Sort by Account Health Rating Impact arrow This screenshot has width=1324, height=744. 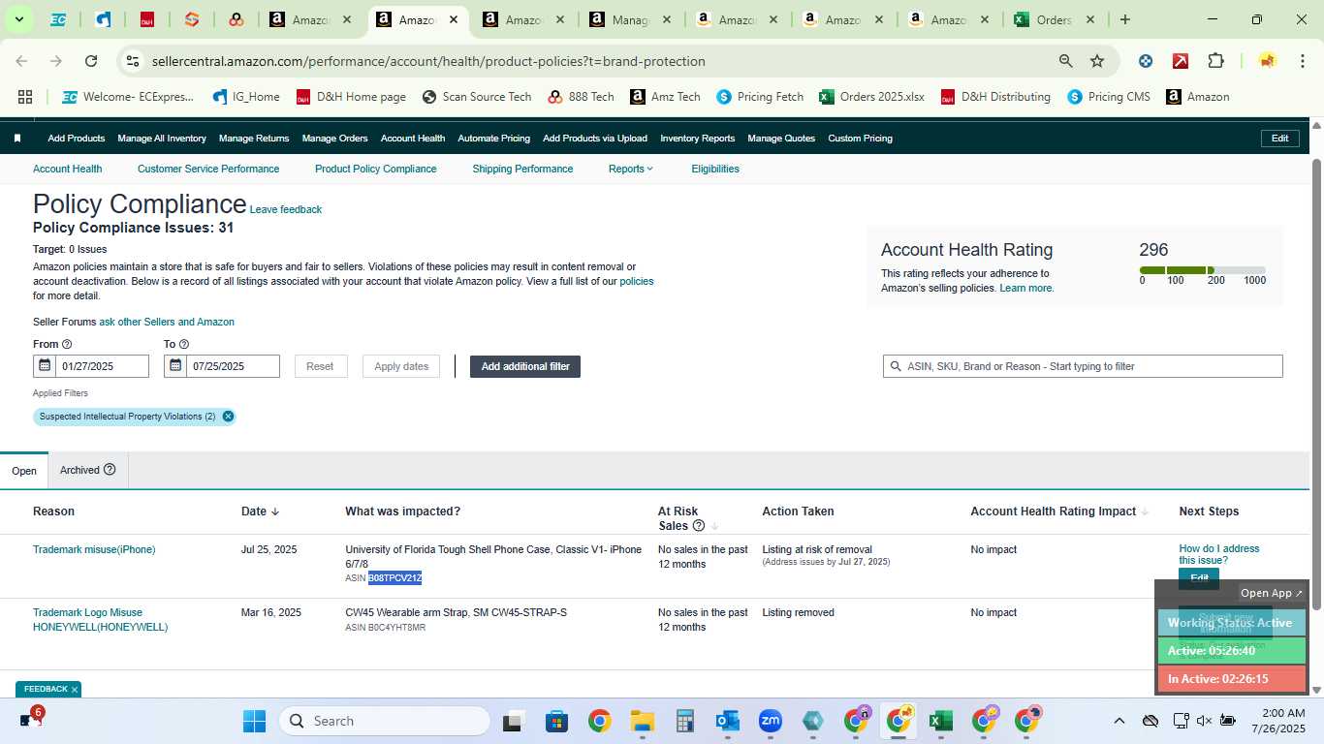[1145, 511]
